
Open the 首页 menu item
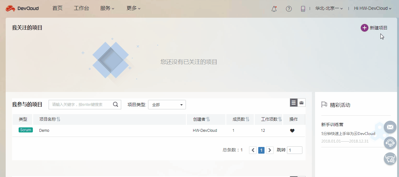pyautogui.click(x=57, y=8)
